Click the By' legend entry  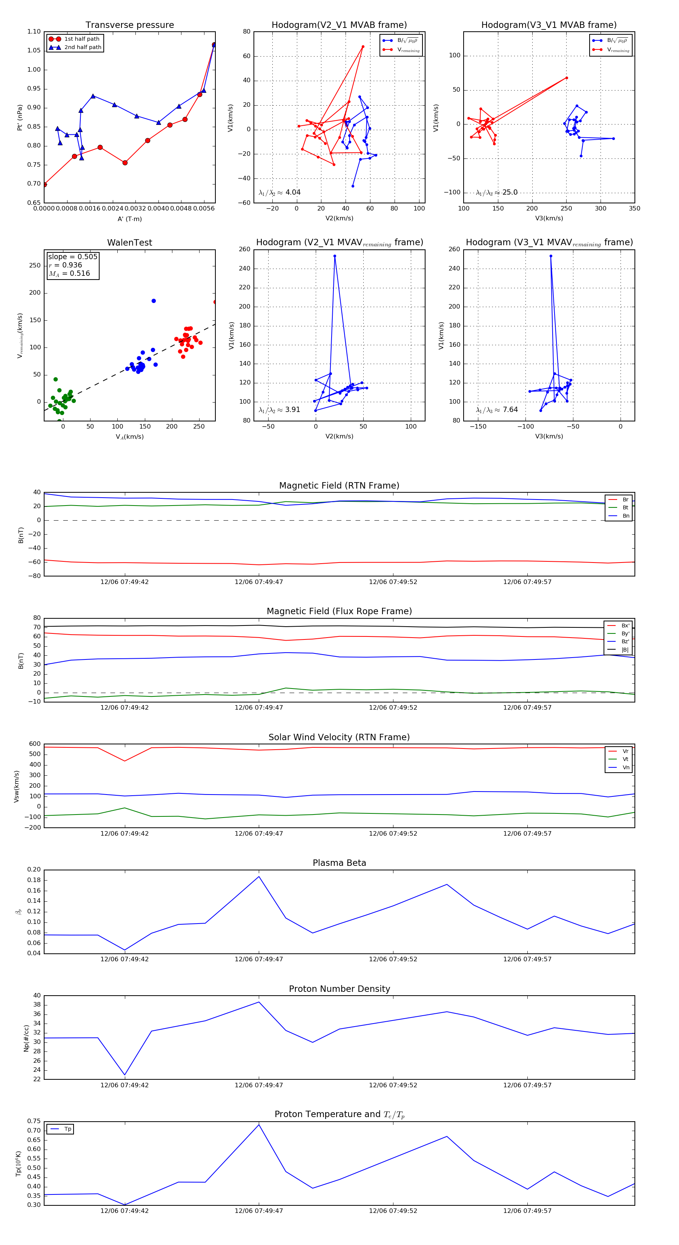click(x=619, y=633)
